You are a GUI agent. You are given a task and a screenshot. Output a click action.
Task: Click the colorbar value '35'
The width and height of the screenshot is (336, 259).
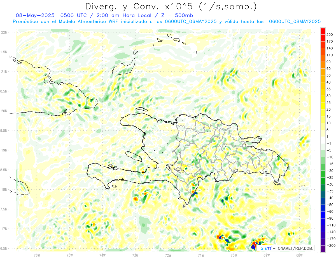329,89
